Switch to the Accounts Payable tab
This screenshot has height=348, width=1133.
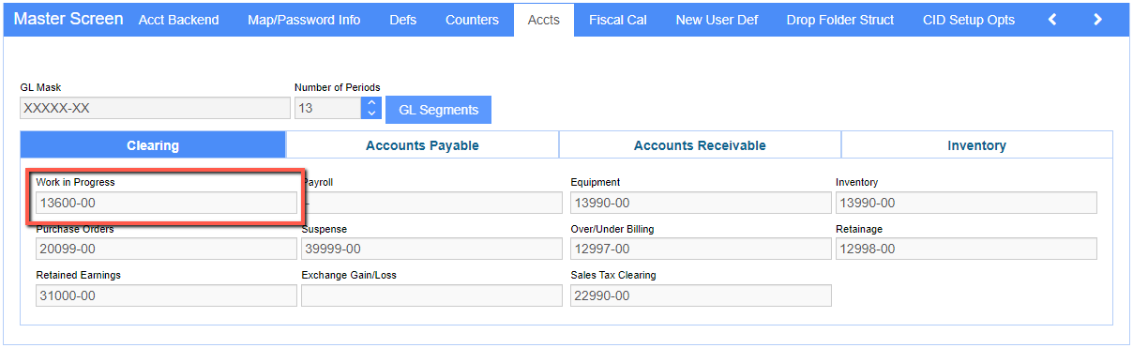422,145
